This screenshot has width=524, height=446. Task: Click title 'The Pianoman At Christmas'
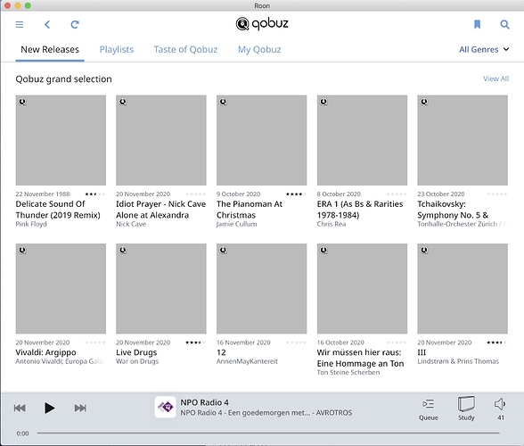(250, 210)
